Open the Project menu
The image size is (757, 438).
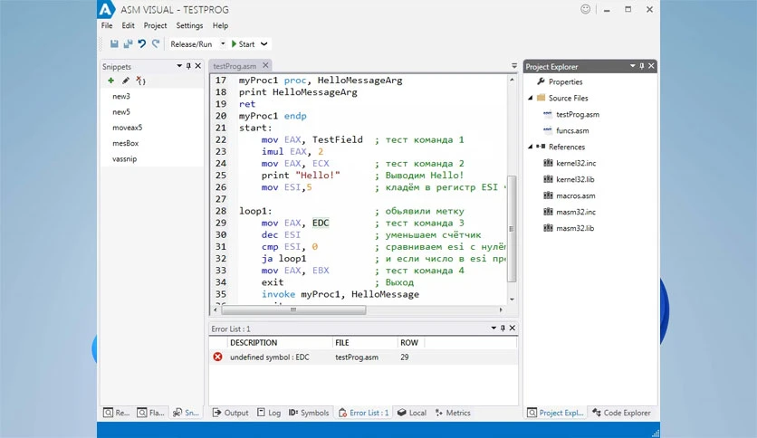point(155,25)
